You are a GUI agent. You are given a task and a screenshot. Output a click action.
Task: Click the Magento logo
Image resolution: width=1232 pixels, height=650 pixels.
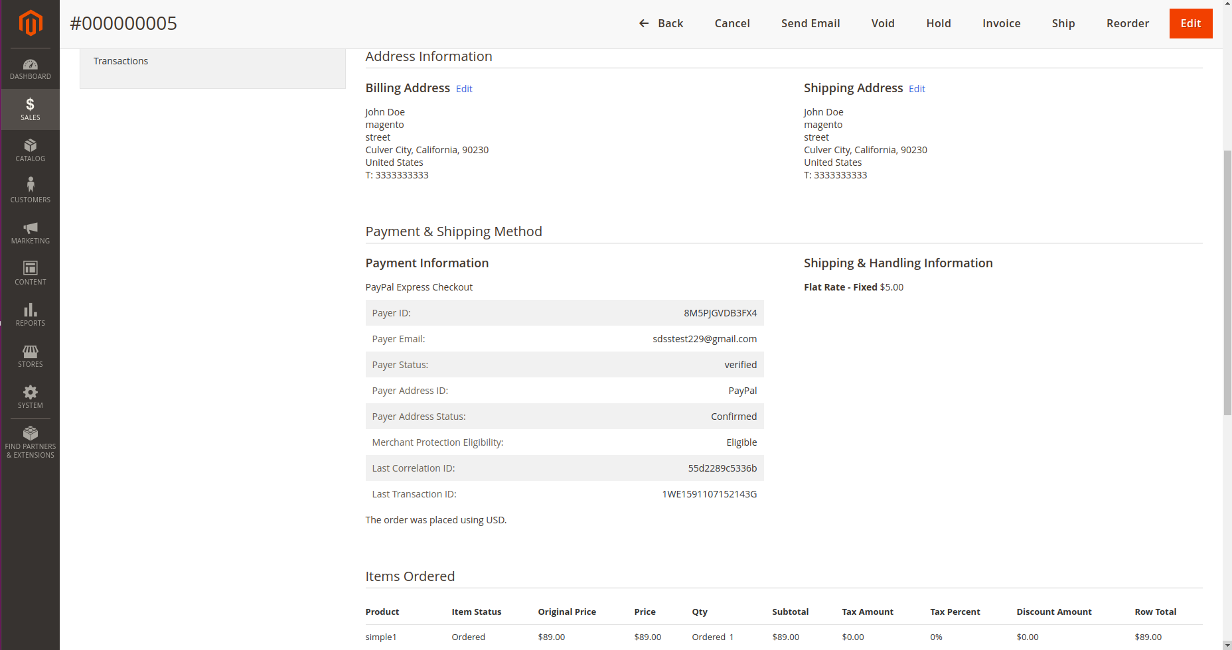[30, 23]
